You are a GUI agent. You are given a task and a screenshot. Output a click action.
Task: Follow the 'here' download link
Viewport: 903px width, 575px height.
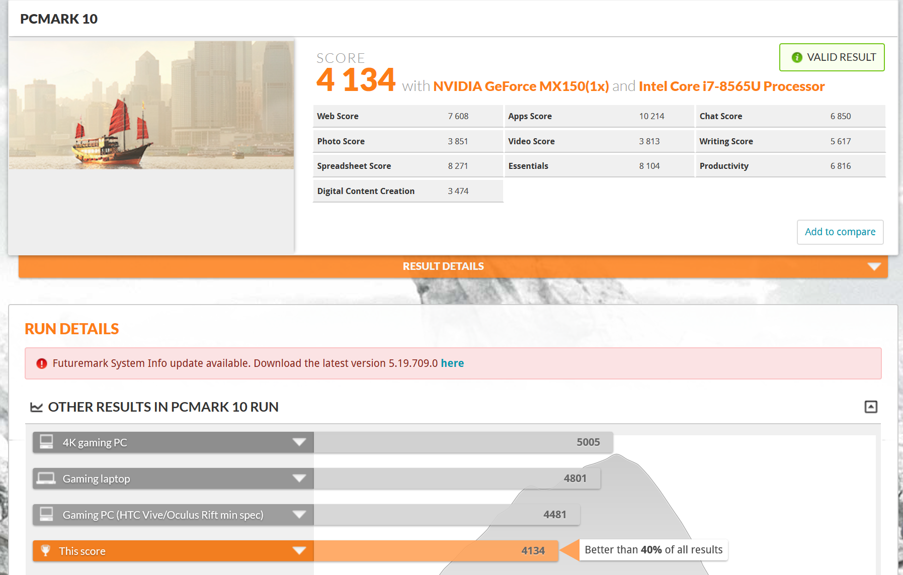point(452,363)
